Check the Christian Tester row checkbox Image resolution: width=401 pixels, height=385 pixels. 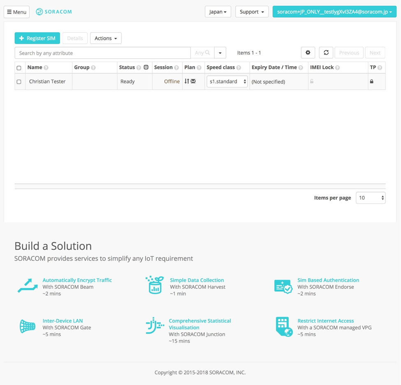[19, 82]
